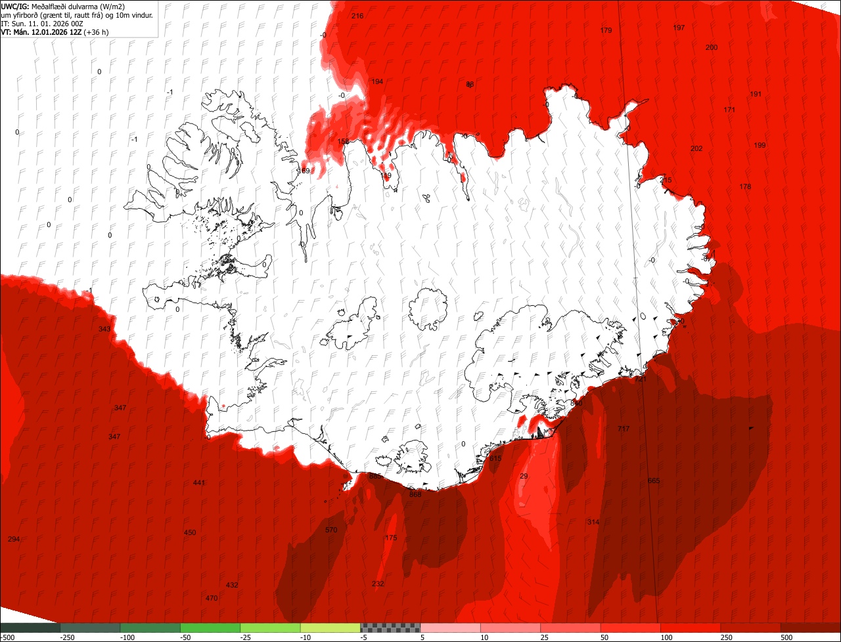Click the subtitle 'um yfirborð (grænt til, rautt frá)'
The width and height of the screenshot is (841, 642).
click(56, 14)
